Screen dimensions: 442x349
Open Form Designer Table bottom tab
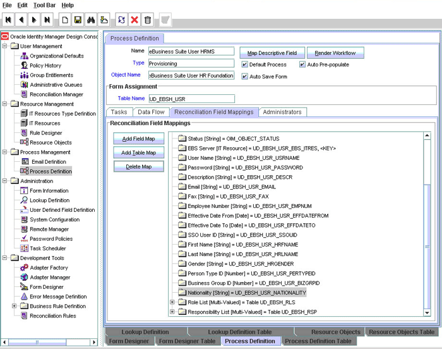pos(187,341)
